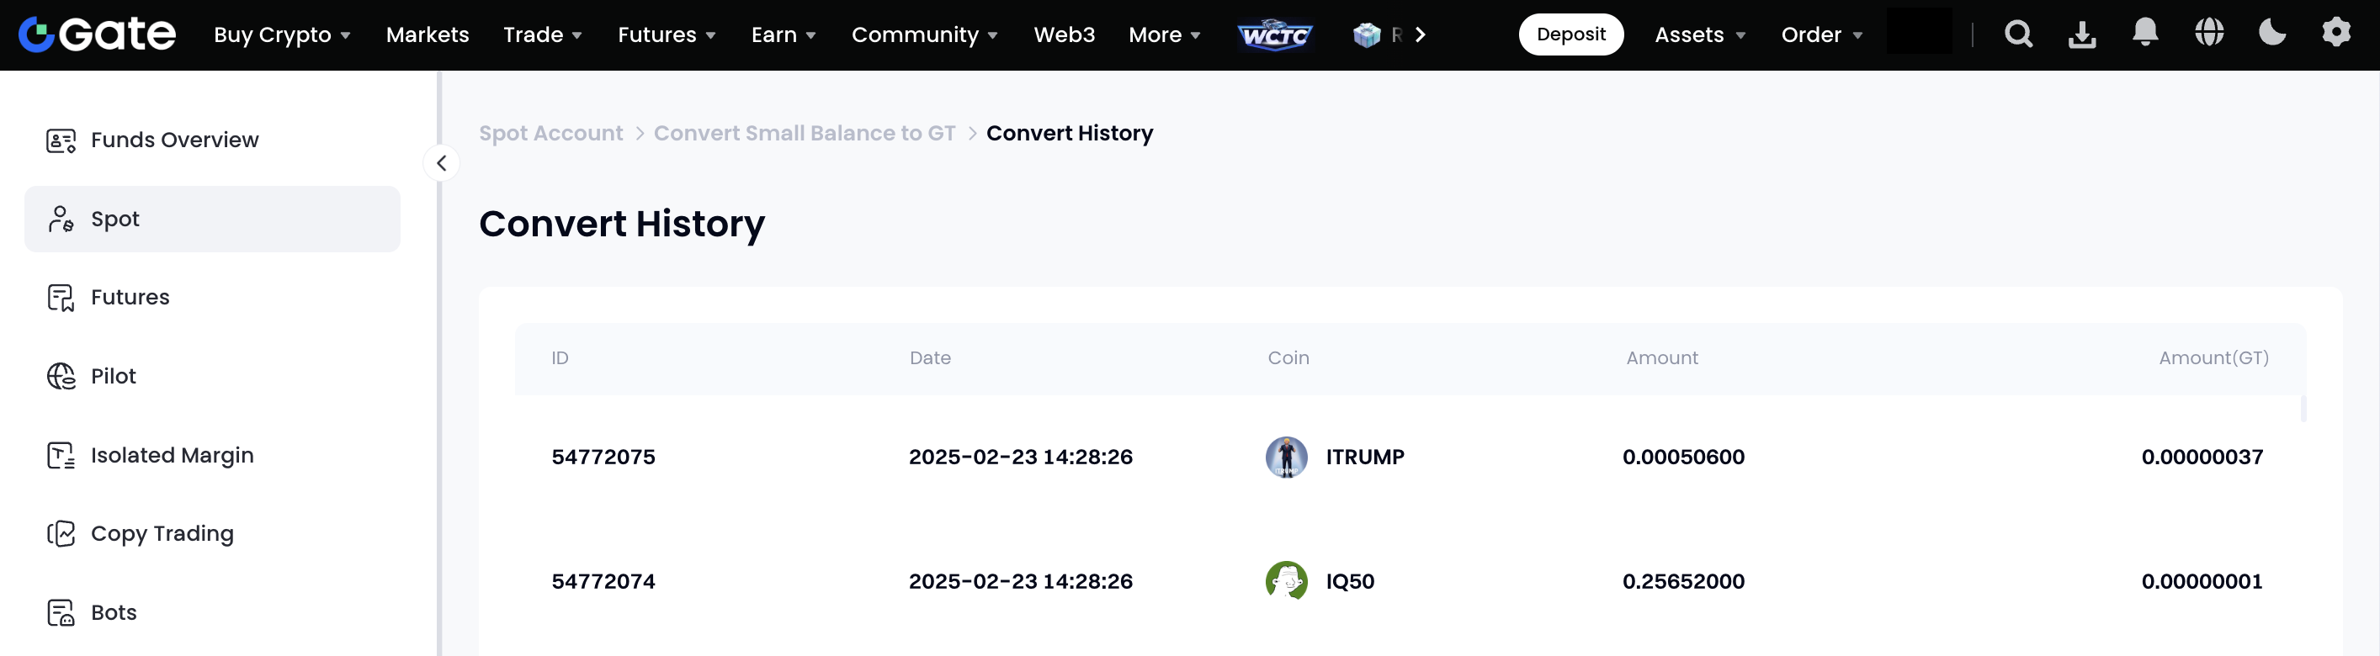Click the ITRUMP coin icon
This screenshot has height=656, width=2380.
coord(1286,457)
